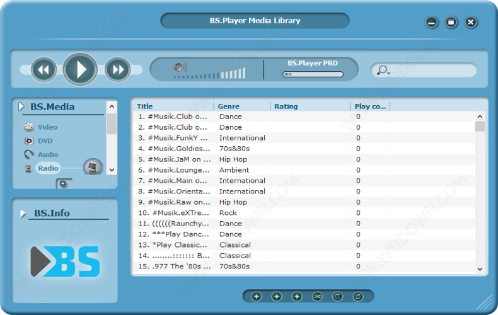
Task: Click the single circular arrow refresh icon
Action: pyautogui.click(x=338, y=297)
